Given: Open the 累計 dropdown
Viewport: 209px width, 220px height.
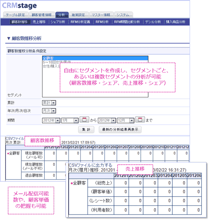Looking at the screenshot, I should [49, 103].
